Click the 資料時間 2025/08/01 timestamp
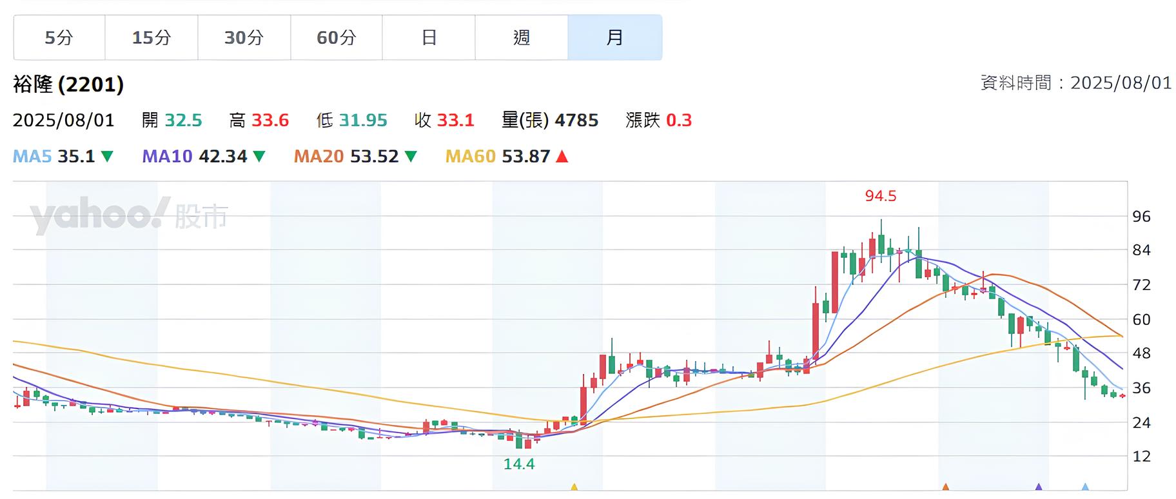 (x=1076, y=83)
